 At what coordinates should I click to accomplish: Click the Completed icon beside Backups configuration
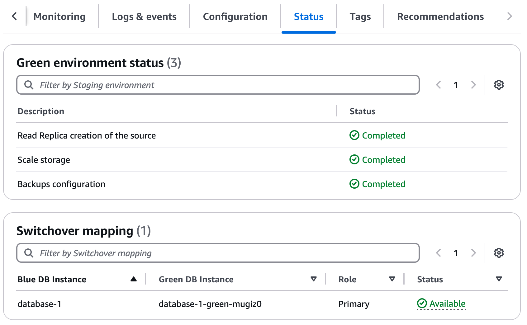[354, 184]
